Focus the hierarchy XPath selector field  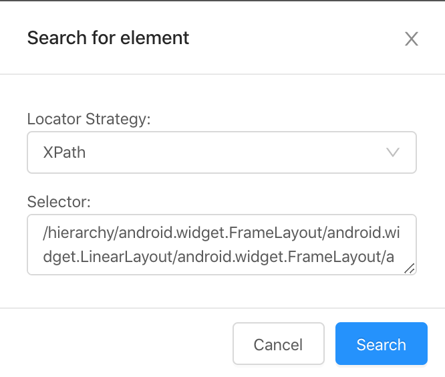(x=222, y=245)
